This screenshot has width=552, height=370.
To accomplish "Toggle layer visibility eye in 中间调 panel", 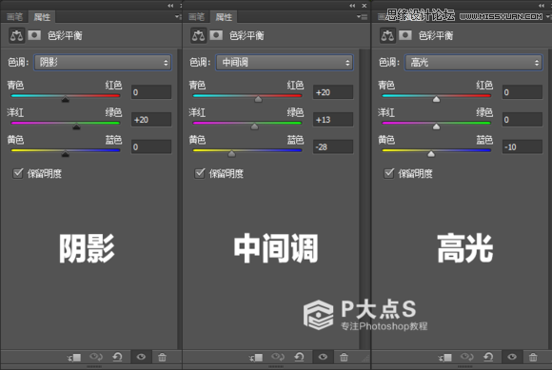I will (323, 357).
